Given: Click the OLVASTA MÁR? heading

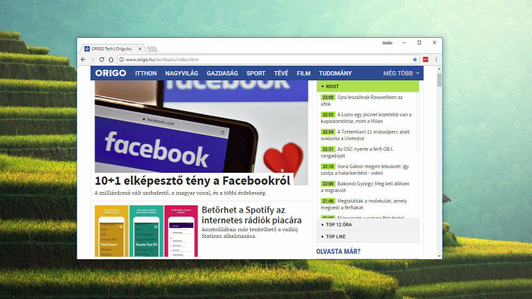Looking at the screenshot, I should point(338,252).
